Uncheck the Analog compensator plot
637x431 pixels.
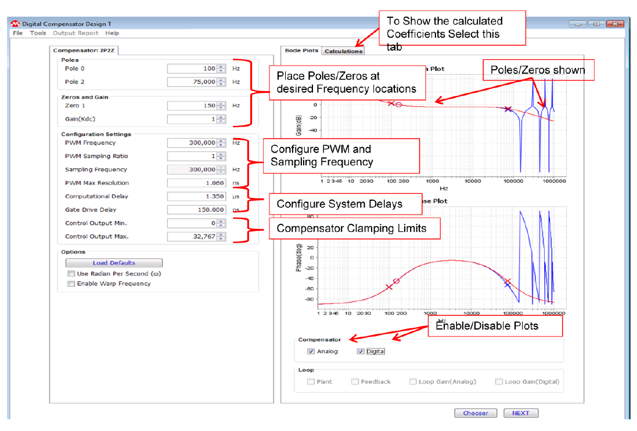click(x=311, y=352)
